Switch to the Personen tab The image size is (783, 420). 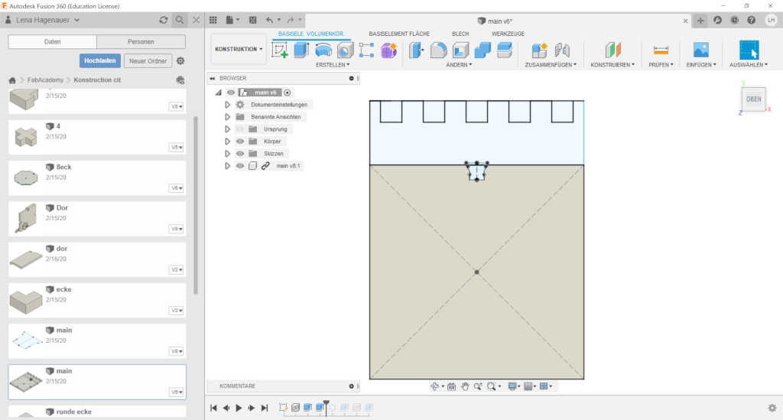(x=141, y=42)
